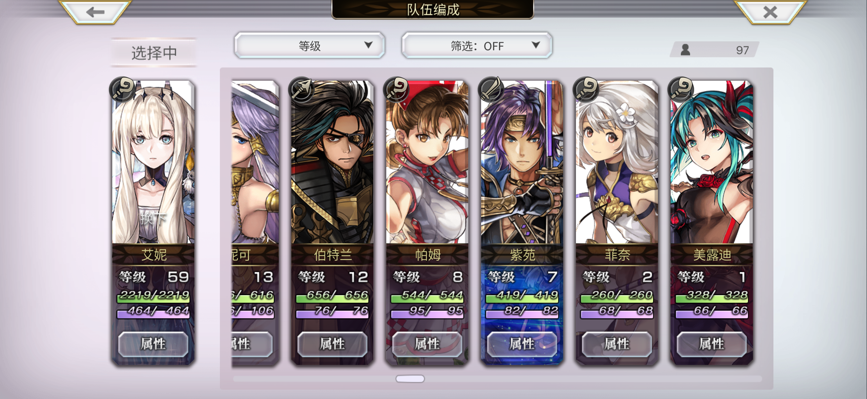This screenshot has height=399, width=867.
Task: Click the staff class icon on 菲奈's card
Action: click(x=586, y=89)
